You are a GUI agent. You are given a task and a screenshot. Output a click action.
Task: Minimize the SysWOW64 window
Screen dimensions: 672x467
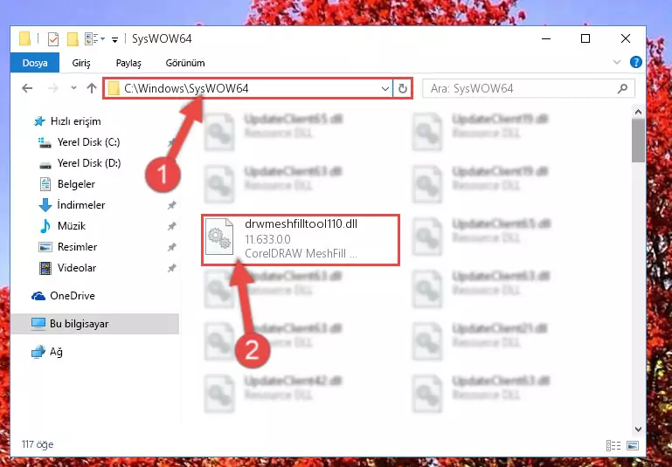click(x=546, y=38)
